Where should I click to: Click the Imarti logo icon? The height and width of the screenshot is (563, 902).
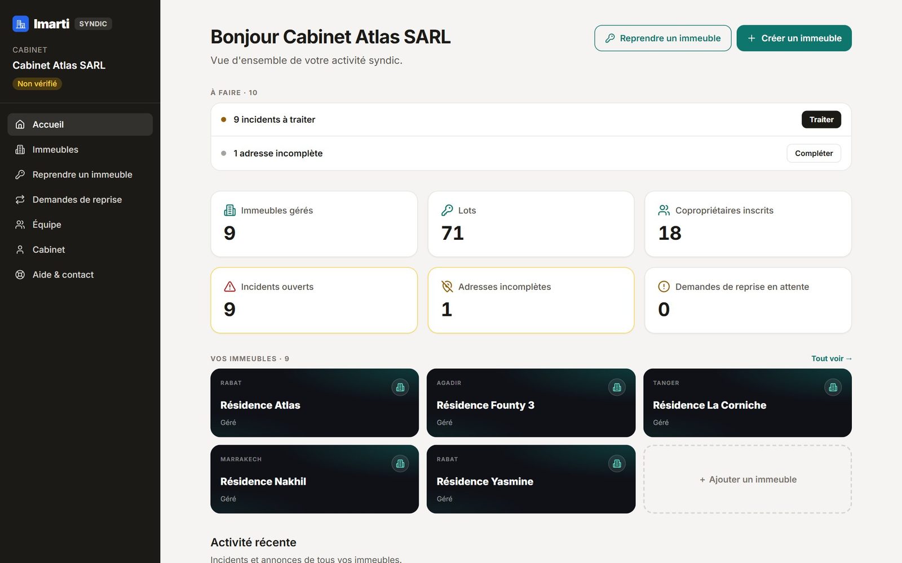pyautogui.click(x=20, y=24)
